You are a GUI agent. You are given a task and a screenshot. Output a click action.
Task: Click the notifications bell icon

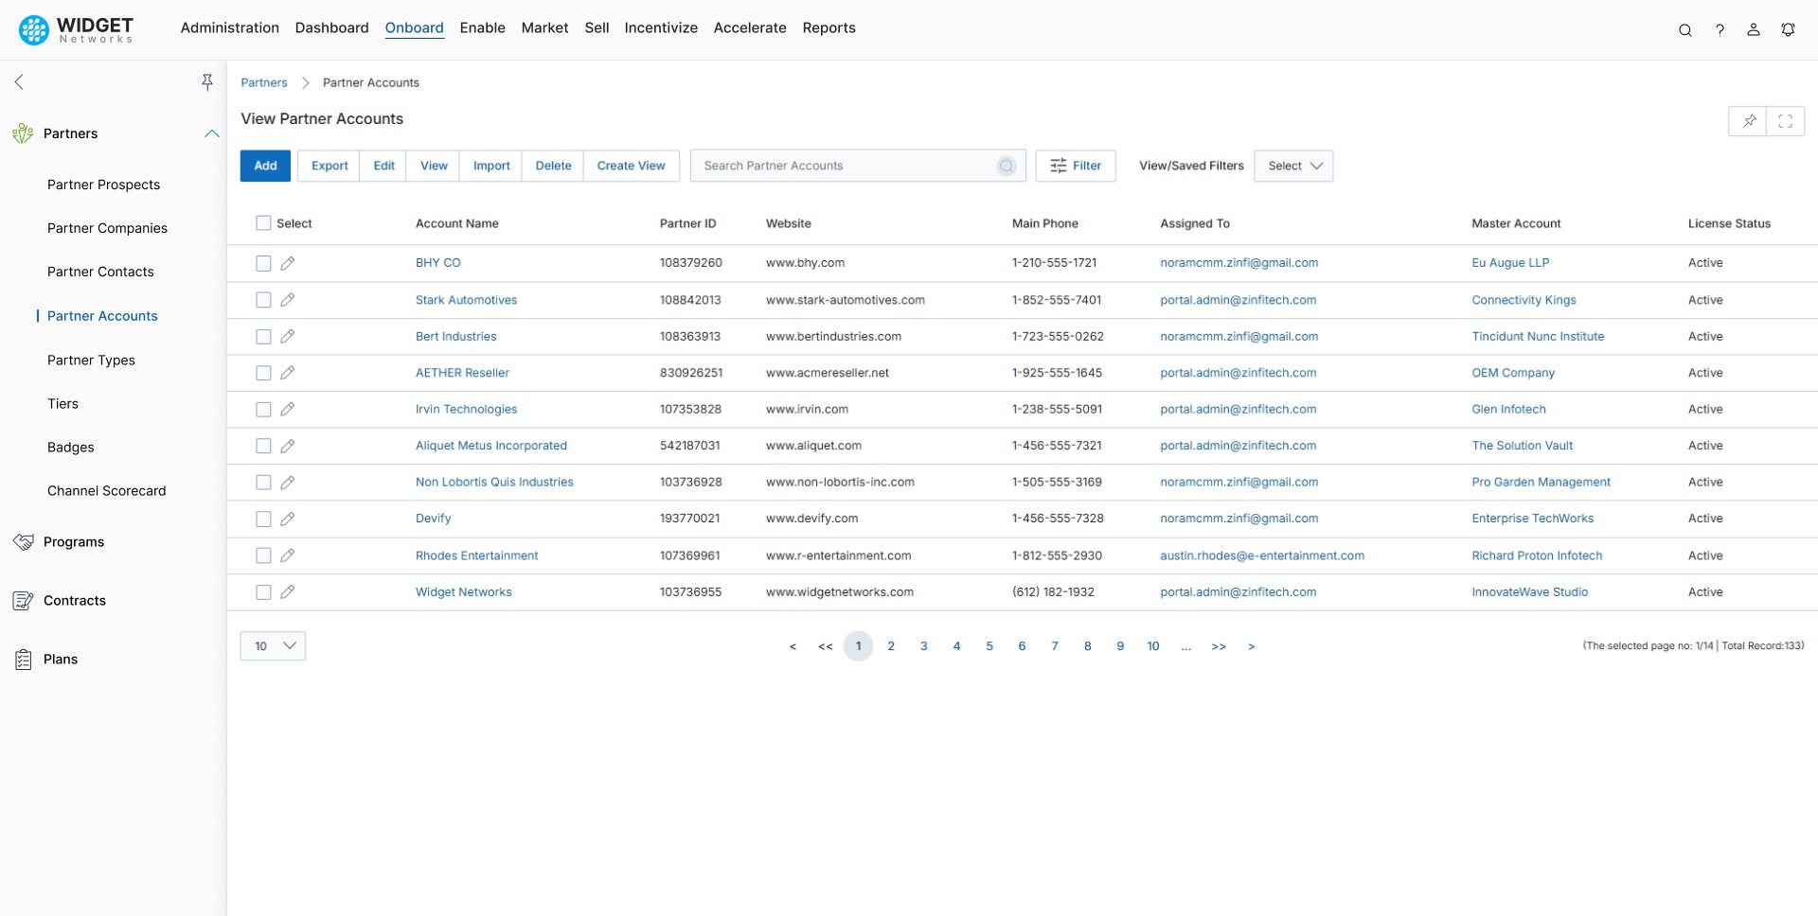pyautogui.click(x=1789, y=29)
